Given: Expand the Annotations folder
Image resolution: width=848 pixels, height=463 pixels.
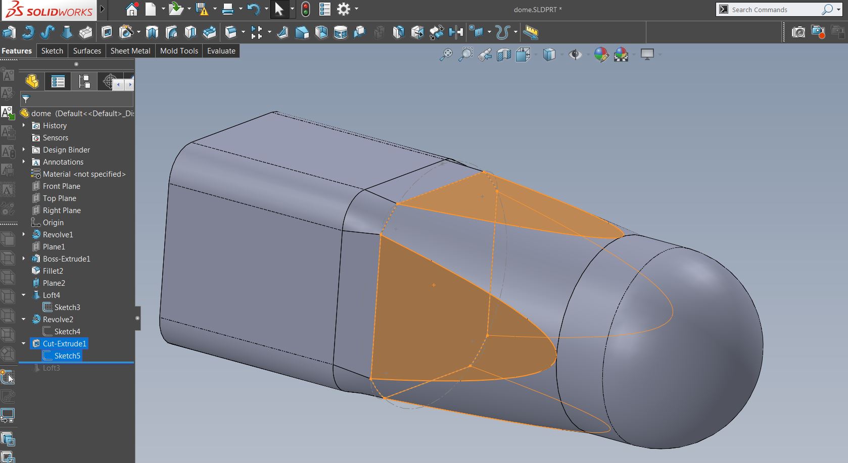Looking at the screenshot, I should [x=24, y=162].
